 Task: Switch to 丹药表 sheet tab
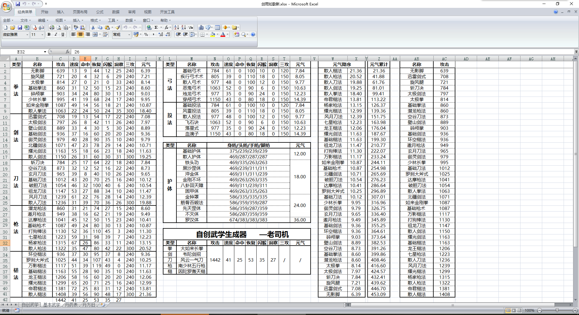point(71,305)
